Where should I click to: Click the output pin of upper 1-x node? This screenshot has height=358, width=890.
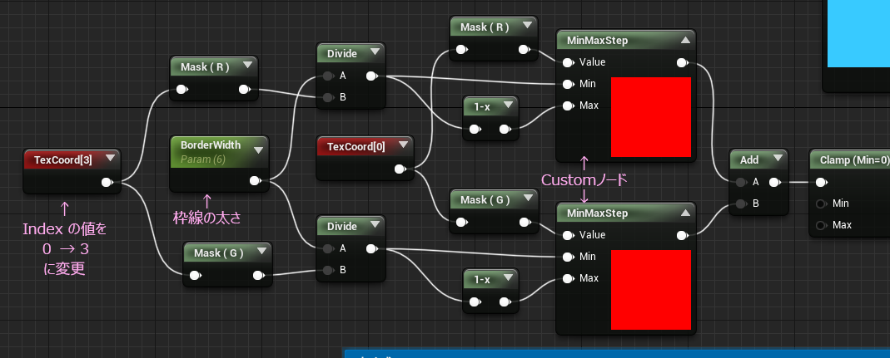click(505, 130)
